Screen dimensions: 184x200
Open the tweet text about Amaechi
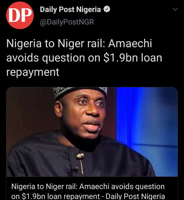(x=84, y=58)
